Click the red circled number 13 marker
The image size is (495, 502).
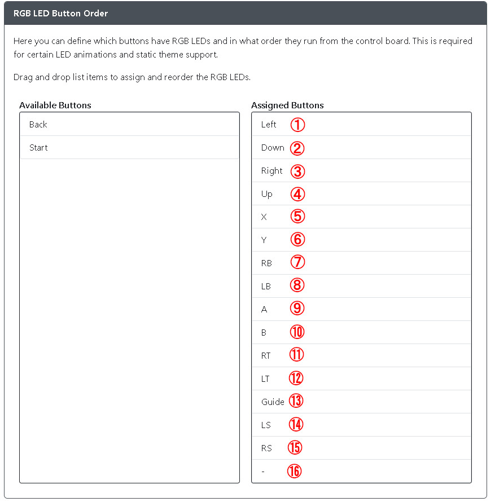296,401
